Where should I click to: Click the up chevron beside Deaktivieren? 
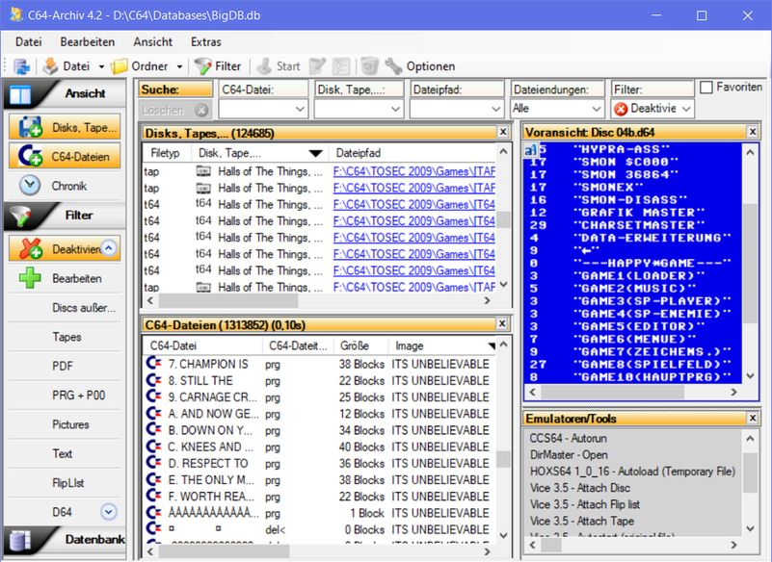pyautogui.click(x=109, y=248)
